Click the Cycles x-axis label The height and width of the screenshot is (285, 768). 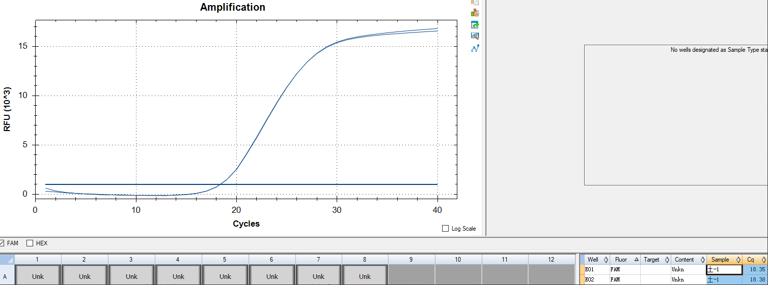pos(246,224)
